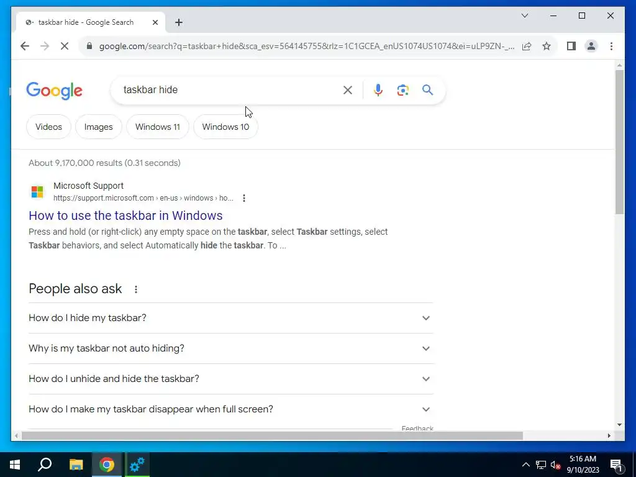Screen dimensions: 636x477
Task: Open the clock and date flyout
Action: coord(583,465)
